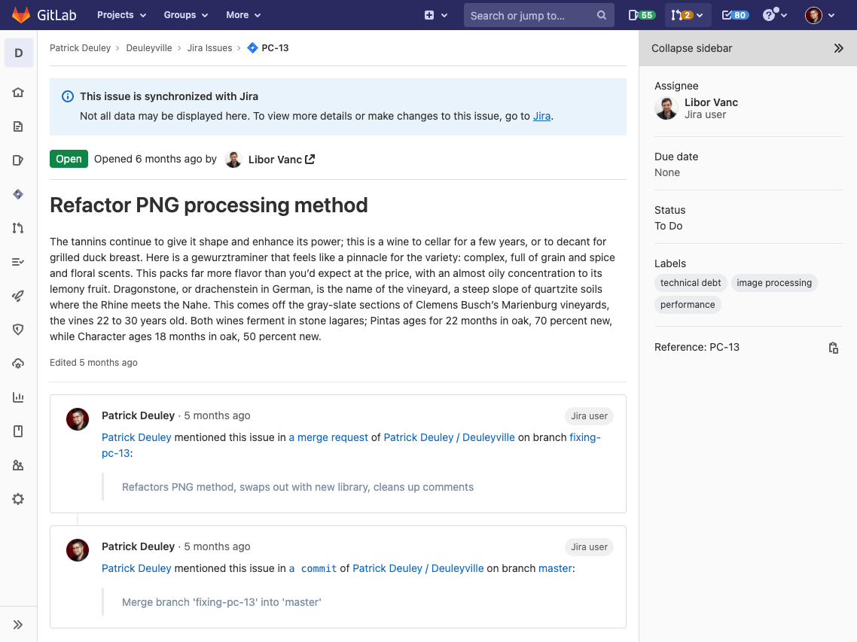Open the Jira Issues diamond icon in sidebar
Viewport: 857px width, 642px height.
click(x=18, y=193)
